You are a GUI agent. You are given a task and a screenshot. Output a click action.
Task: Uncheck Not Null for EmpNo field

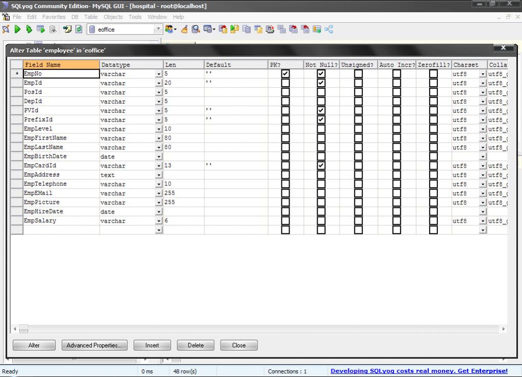tap(321, 73)
